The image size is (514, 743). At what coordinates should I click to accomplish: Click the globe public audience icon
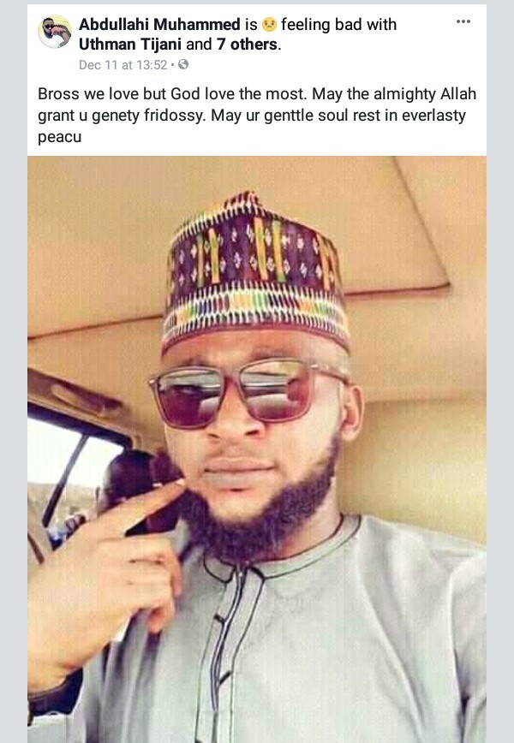coord(183,64)
